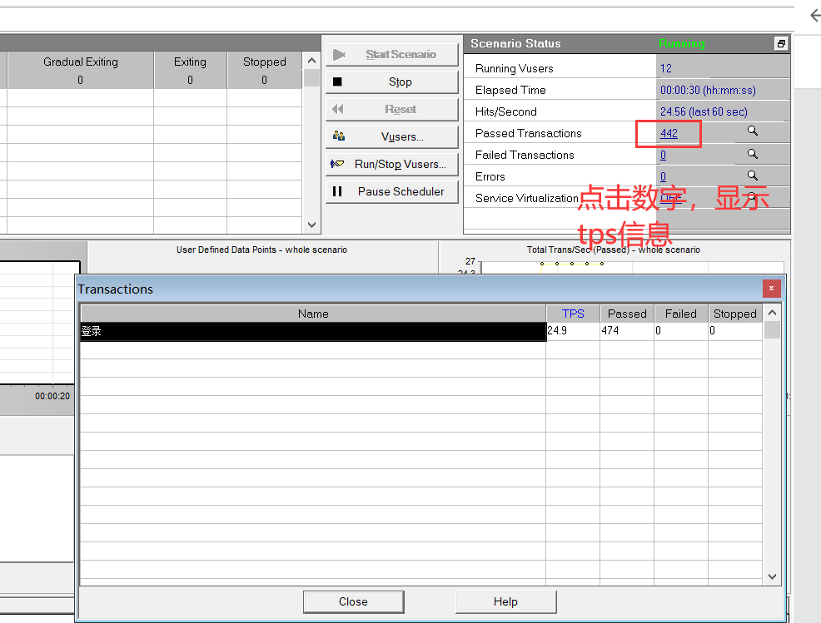Click magnifier icon beside Failed Transactions
821x623 pixels.
(x=753, y=154)
